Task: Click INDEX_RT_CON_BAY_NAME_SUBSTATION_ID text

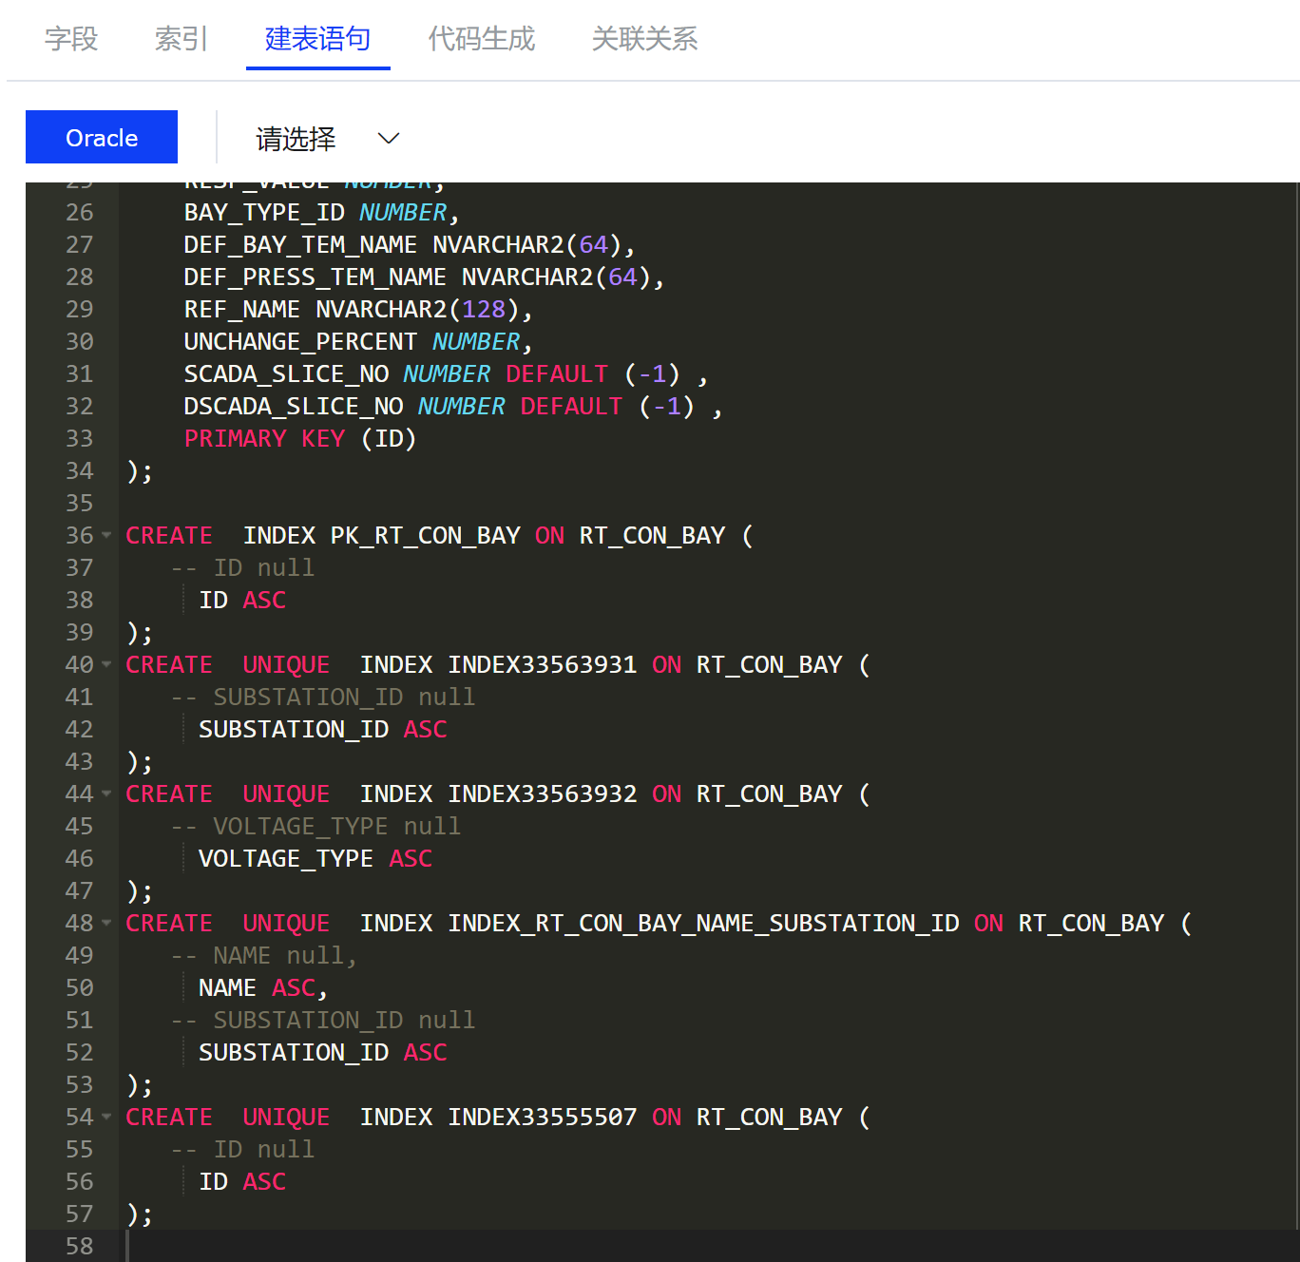Action: (x=703, y=924)
